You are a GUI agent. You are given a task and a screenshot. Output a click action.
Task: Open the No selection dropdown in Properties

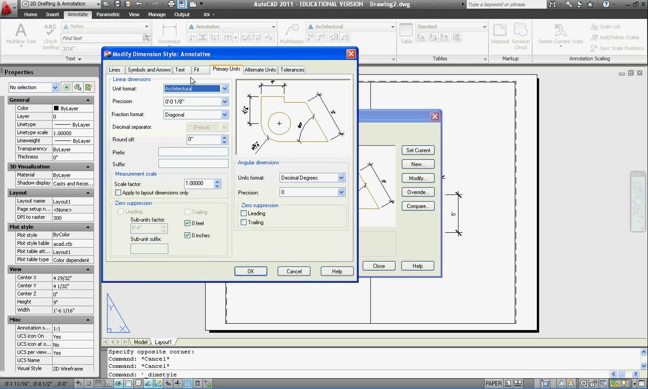(x=33, y=88)
